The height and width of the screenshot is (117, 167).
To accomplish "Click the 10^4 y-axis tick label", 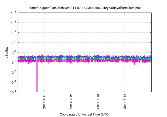I will pyautogui.click(x=13, y=13).
